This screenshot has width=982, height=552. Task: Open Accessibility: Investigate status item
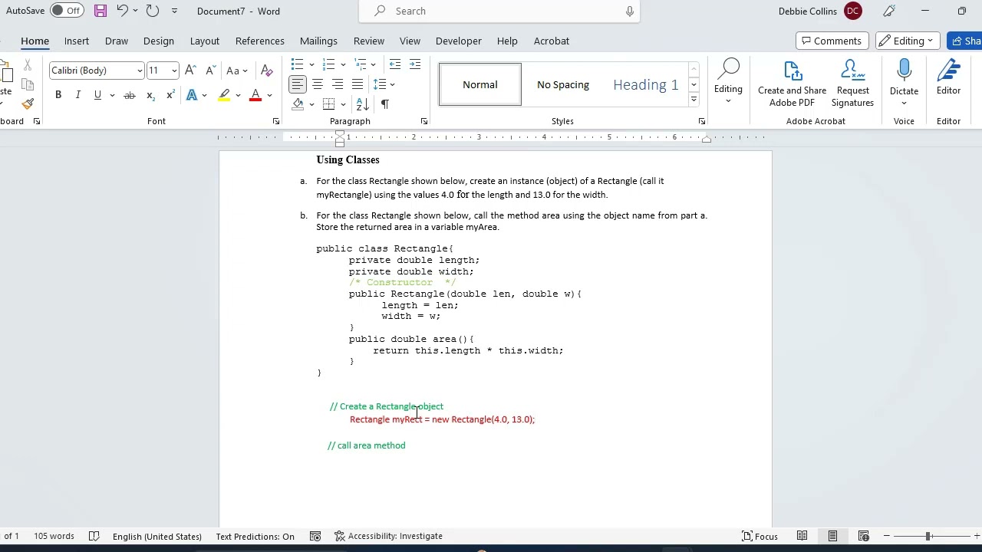388,536
